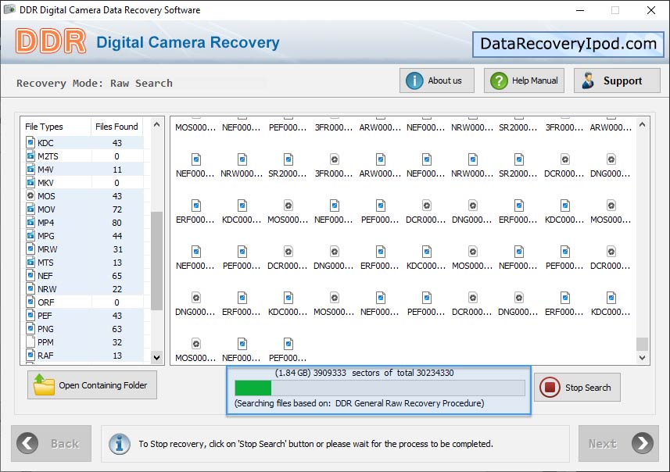Select the NEF000 file icon in the bottom row
The width and height of the screenshot is (670, 472).
coord(242,344)
